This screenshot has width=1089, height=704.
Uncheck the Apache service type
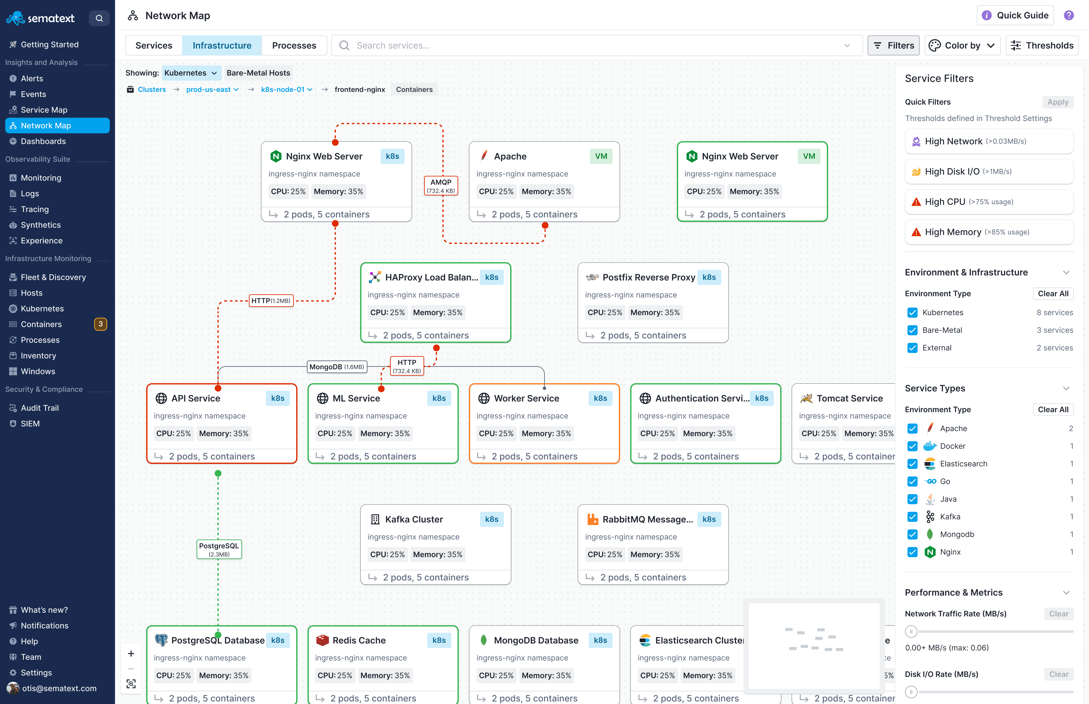click(913, 428)
